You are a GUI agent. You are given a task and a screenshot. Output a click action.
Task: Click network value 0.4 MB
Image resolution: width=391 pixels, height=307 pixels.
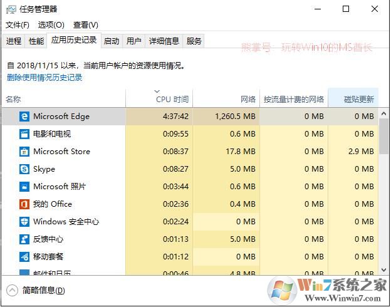click(242, 204)
